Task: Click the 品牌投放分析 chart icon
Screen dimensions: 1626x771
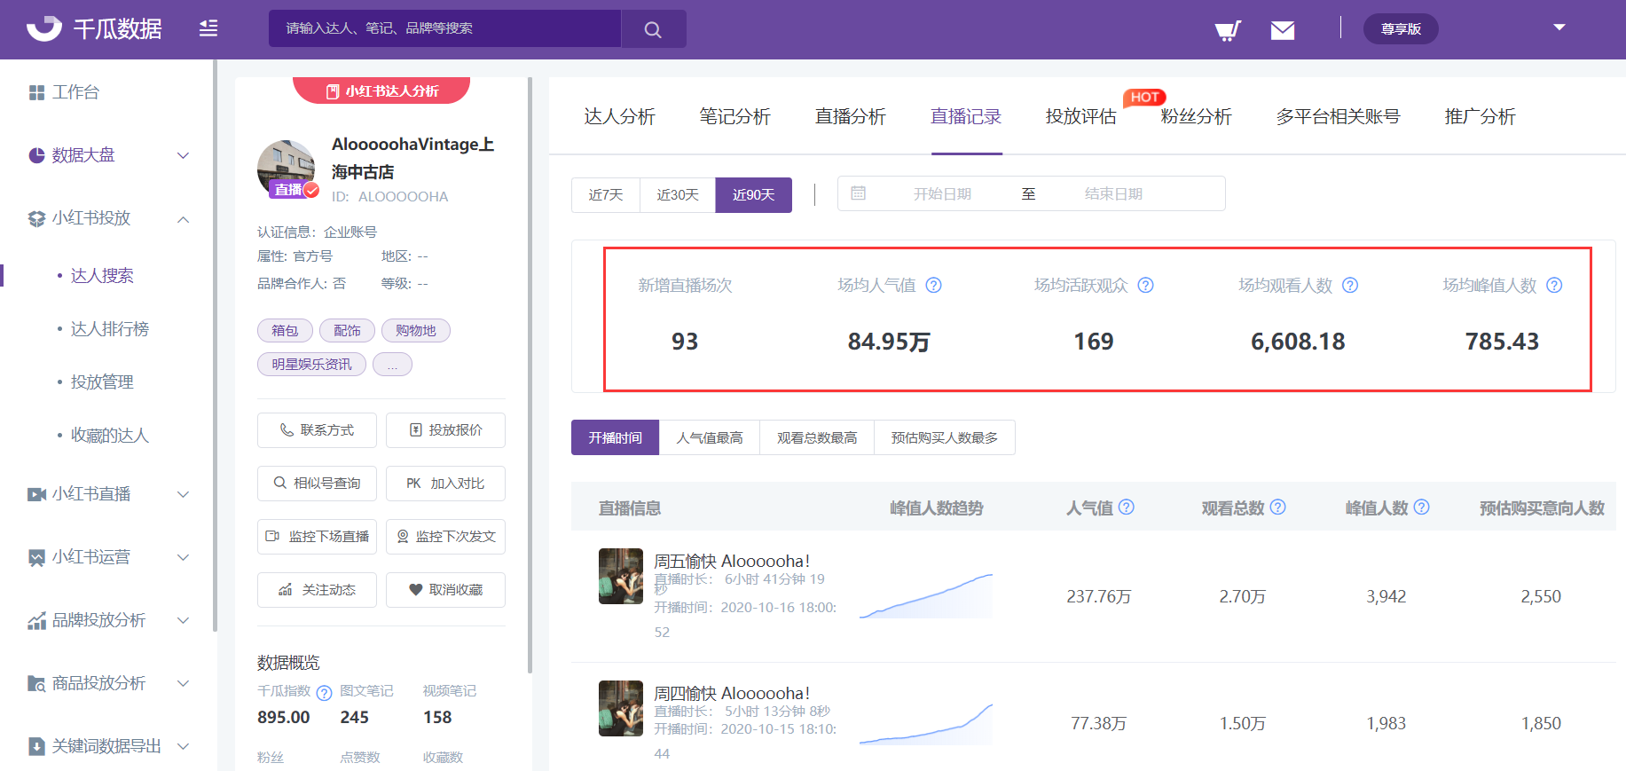Action: [36, 620]
